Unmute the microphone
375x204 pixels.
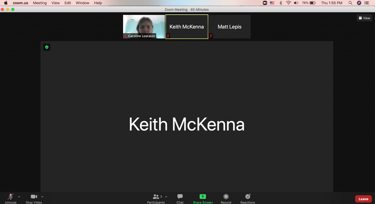(11, 198)
